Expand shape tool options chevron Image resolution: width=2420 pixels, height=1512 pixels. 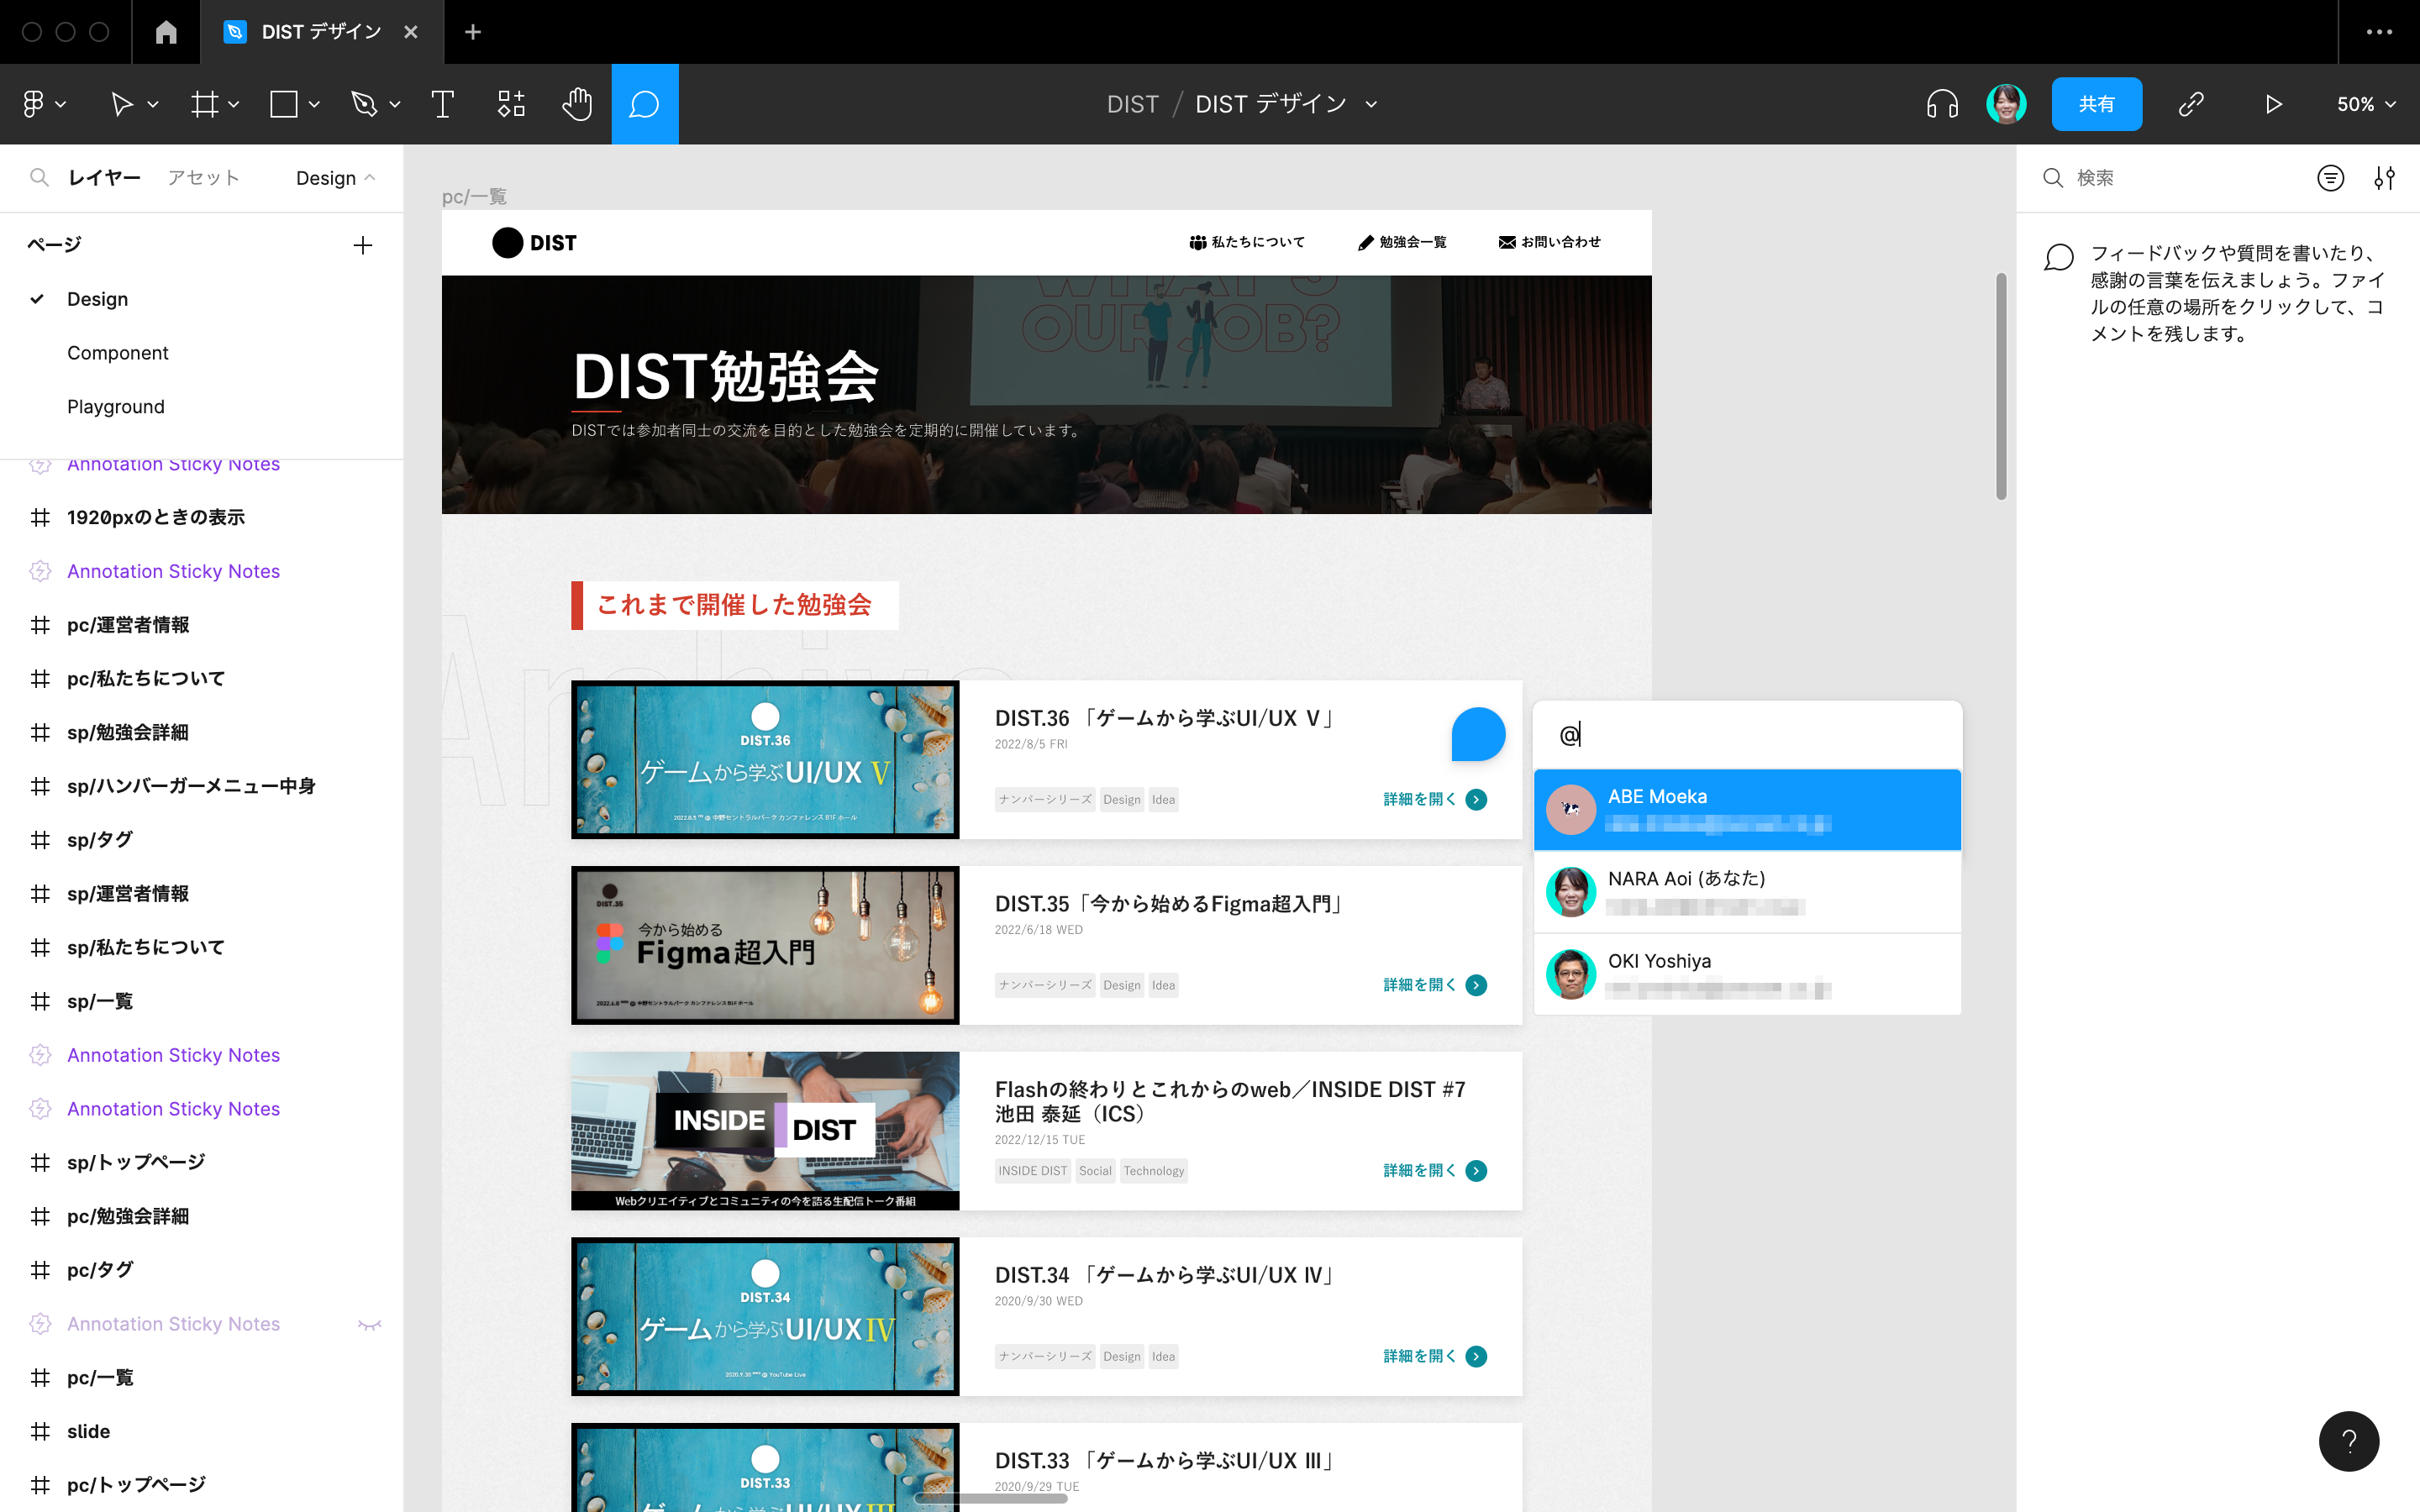coord(314,104)
